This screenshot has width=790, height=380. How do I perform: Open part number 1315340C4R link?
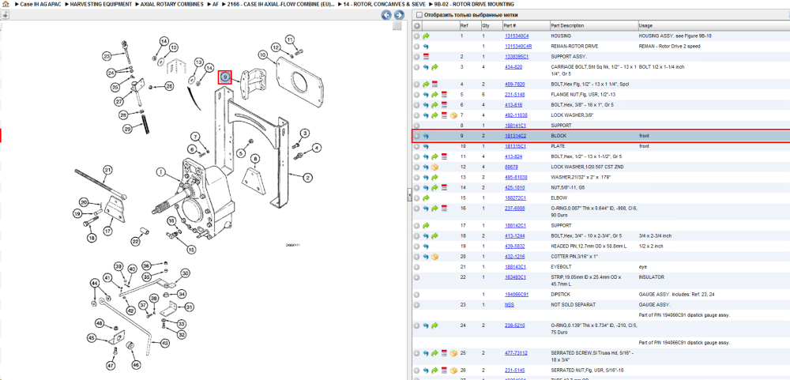click(518, 47)
